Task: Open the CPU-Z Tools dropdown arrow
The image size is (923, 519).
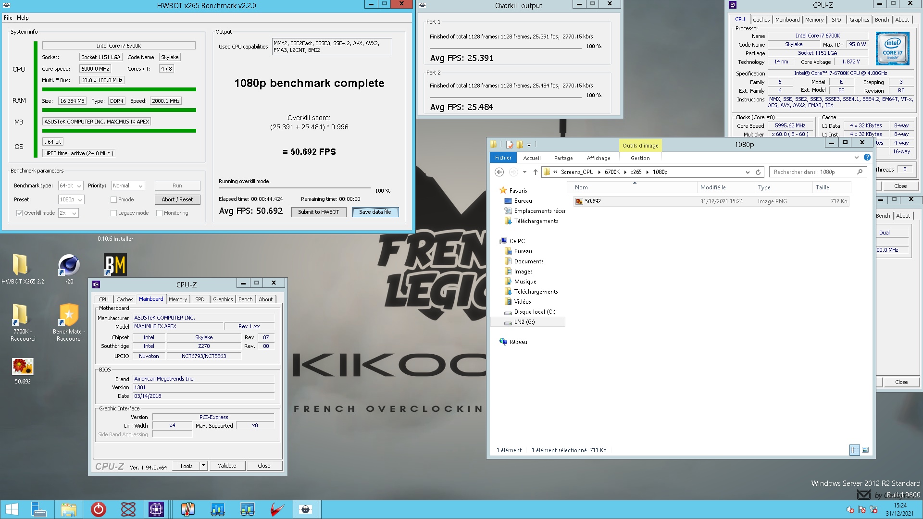Action: 204,466
